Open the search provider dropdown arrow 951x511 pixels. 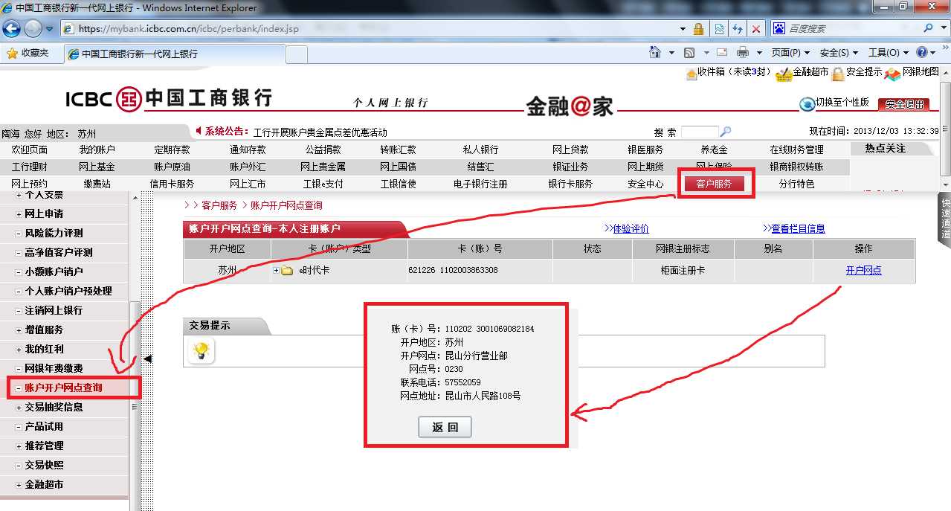[x=944, y=28]
